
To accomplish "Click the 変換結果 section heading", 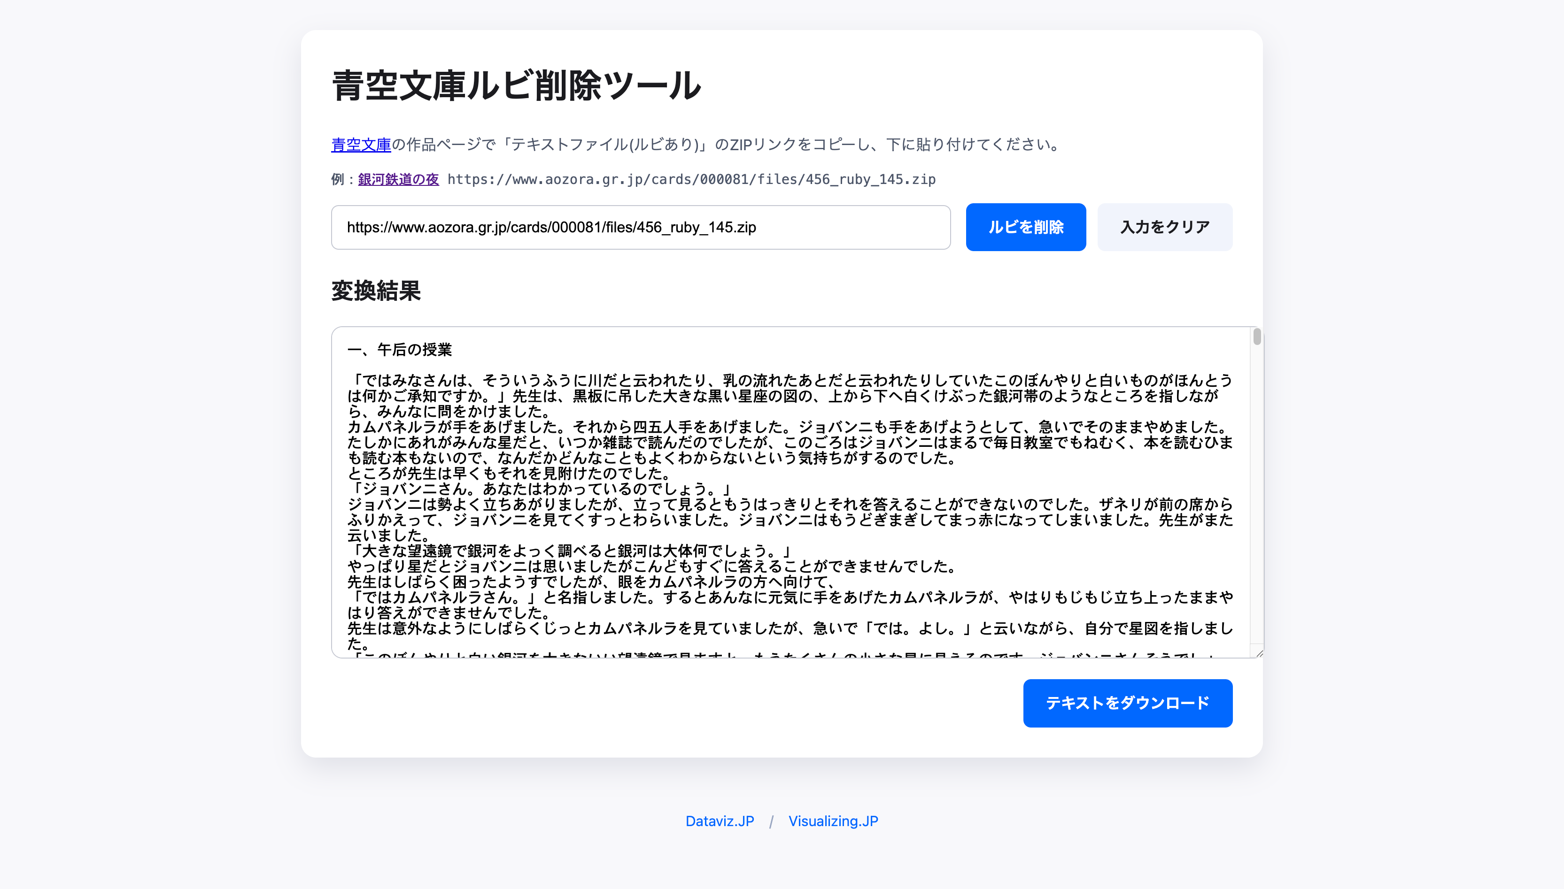I will (376, 291).
